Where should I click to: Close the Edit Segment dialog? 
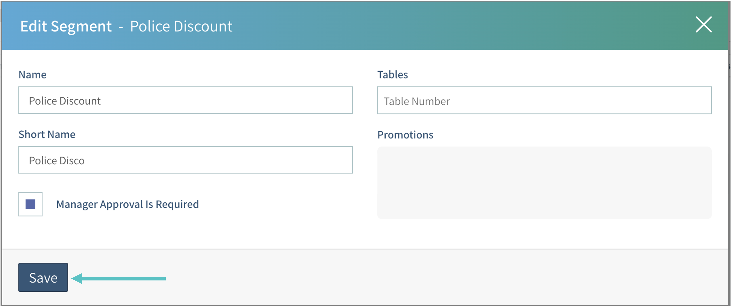(x=703, y=25)
